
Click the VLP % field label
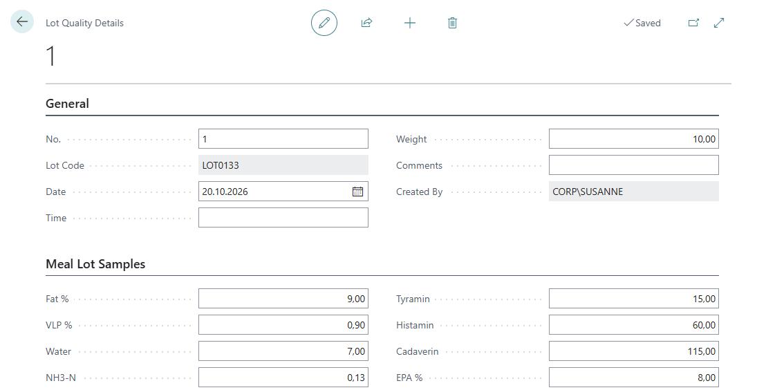coord(59,325)
